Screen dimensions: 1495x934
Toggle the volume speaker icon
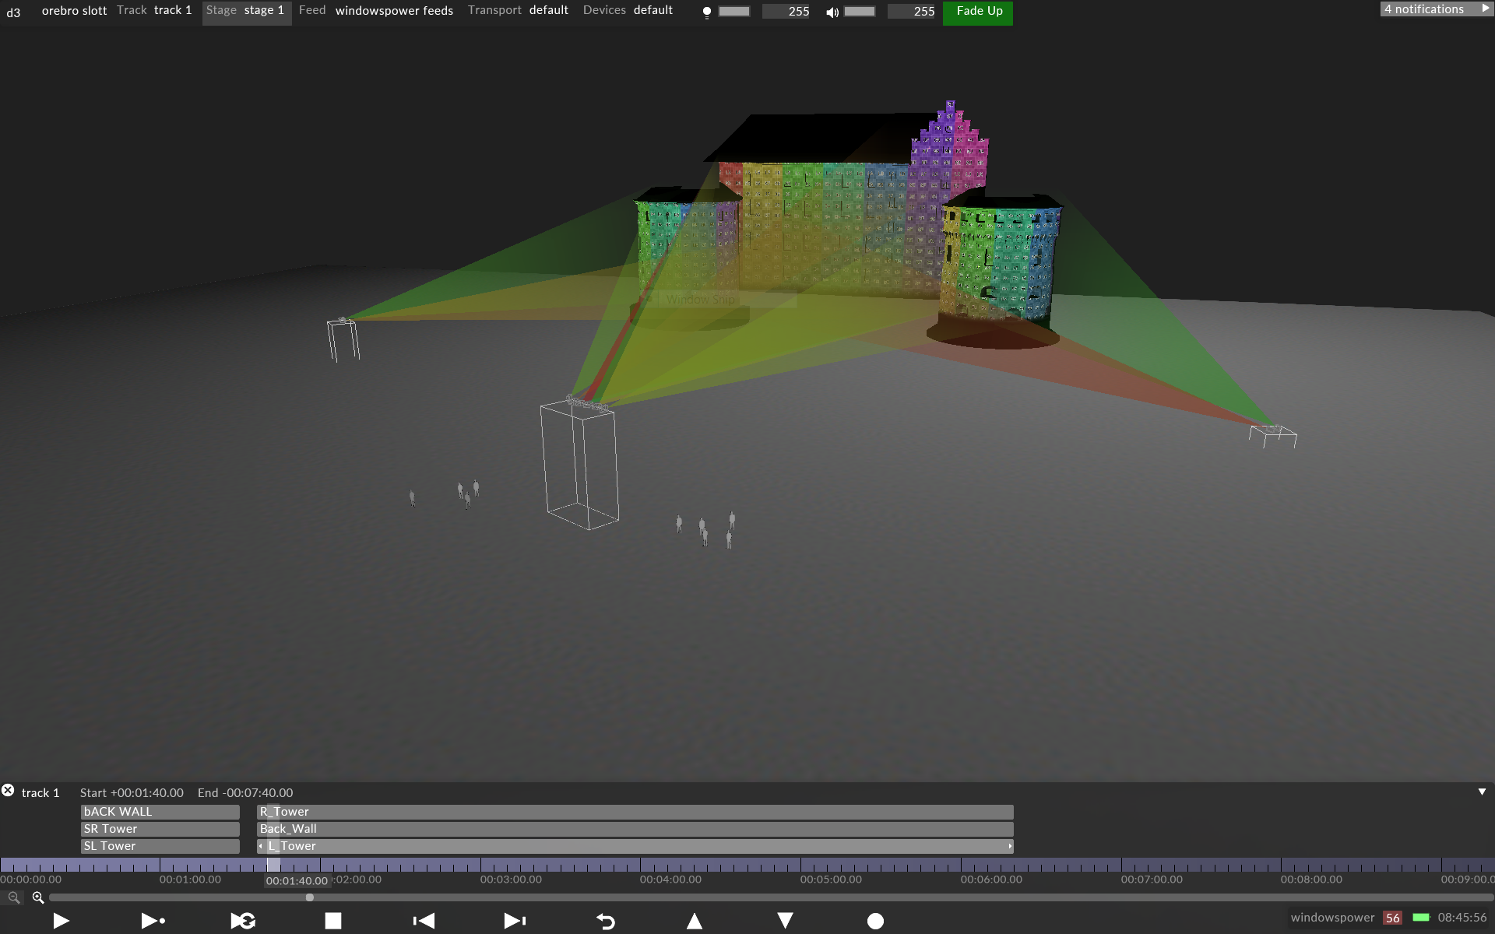coord(832,12)
